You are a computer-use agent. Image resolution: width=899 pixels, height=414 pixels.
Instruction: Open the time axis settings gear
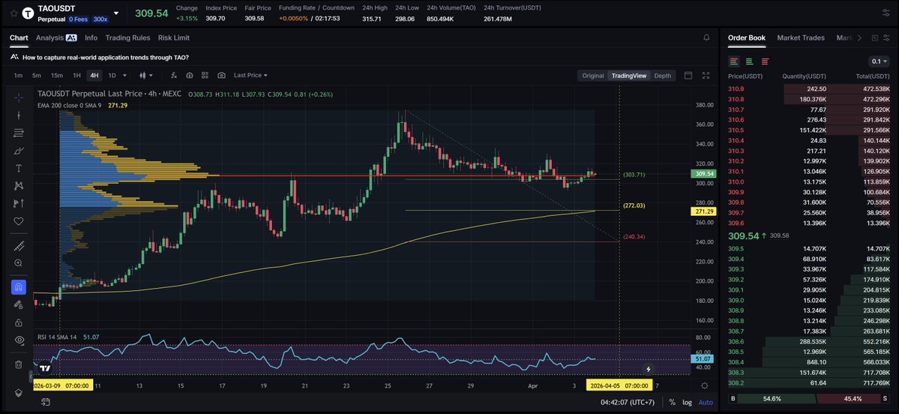[x=705, y=386]
